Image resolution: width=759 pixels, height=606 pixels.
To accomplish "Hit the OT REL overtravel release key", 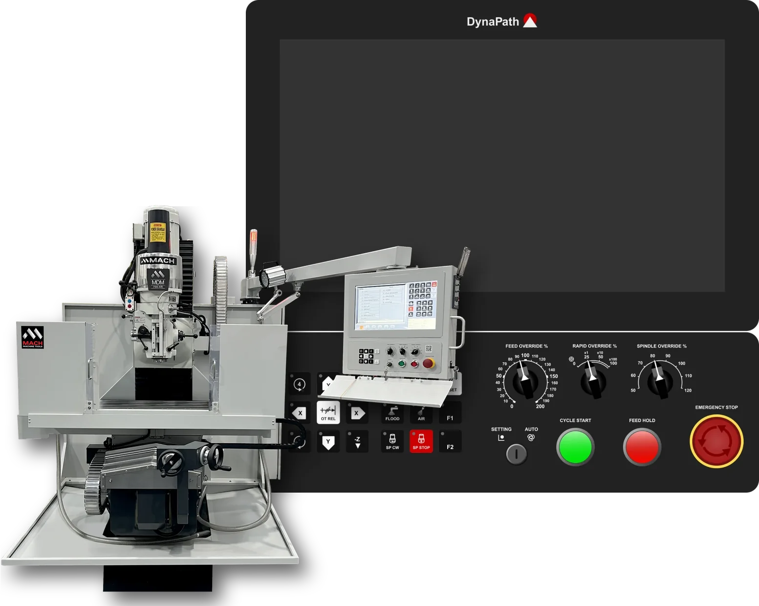I will (x=328, y=413).
